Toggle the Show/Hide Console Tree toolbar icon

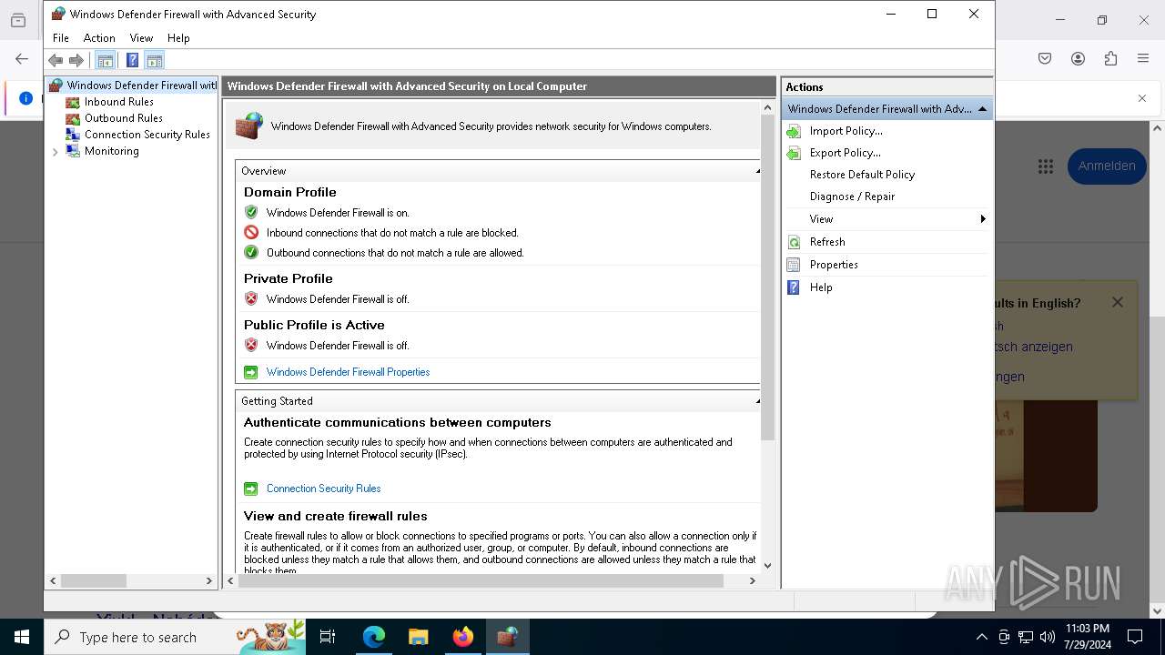(x=106, y=61)
